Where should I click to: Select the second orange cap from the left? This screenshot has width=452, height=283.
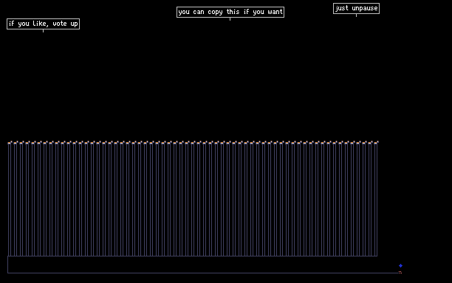[16, 142]
